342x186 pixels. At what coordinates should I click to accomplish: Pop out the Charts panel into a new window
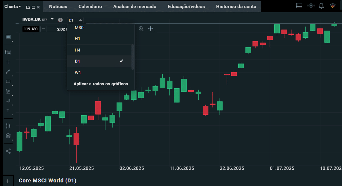[x=28, y=7]
